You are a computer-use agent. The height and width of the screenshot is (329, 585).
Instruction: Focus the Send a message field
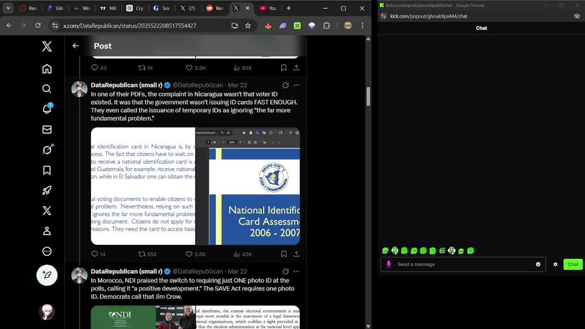[x=463, y=264]
